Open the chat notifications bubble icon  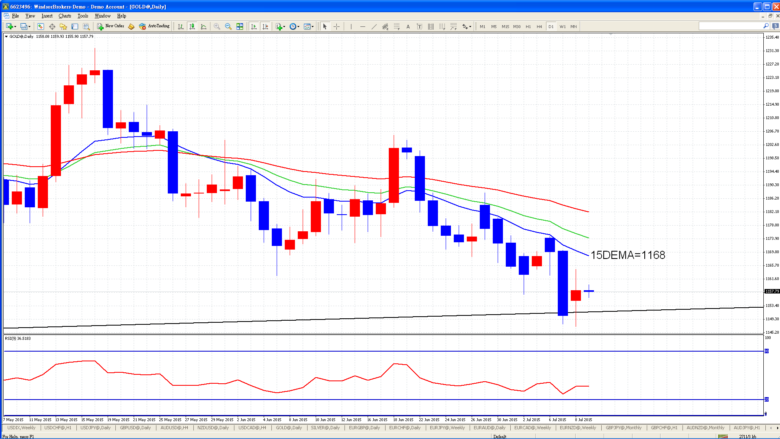776,26
